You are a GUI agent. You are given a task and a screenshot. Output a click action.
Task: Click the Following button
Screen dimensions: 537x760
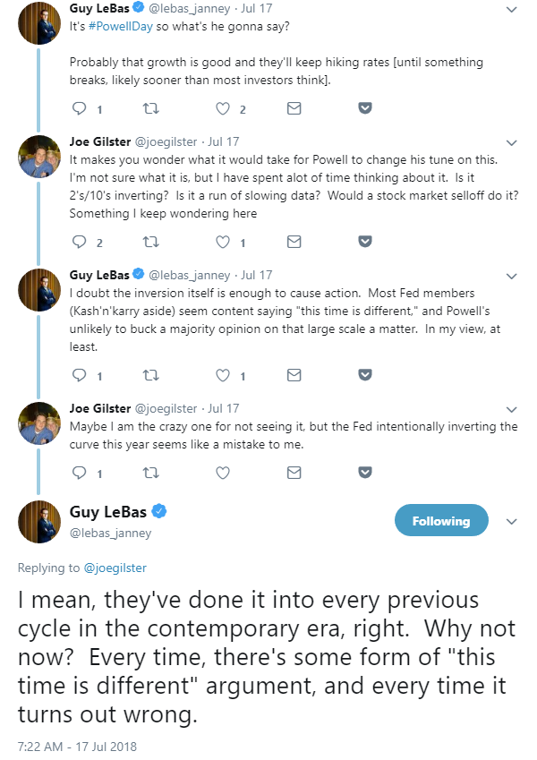tap(441, 521)
